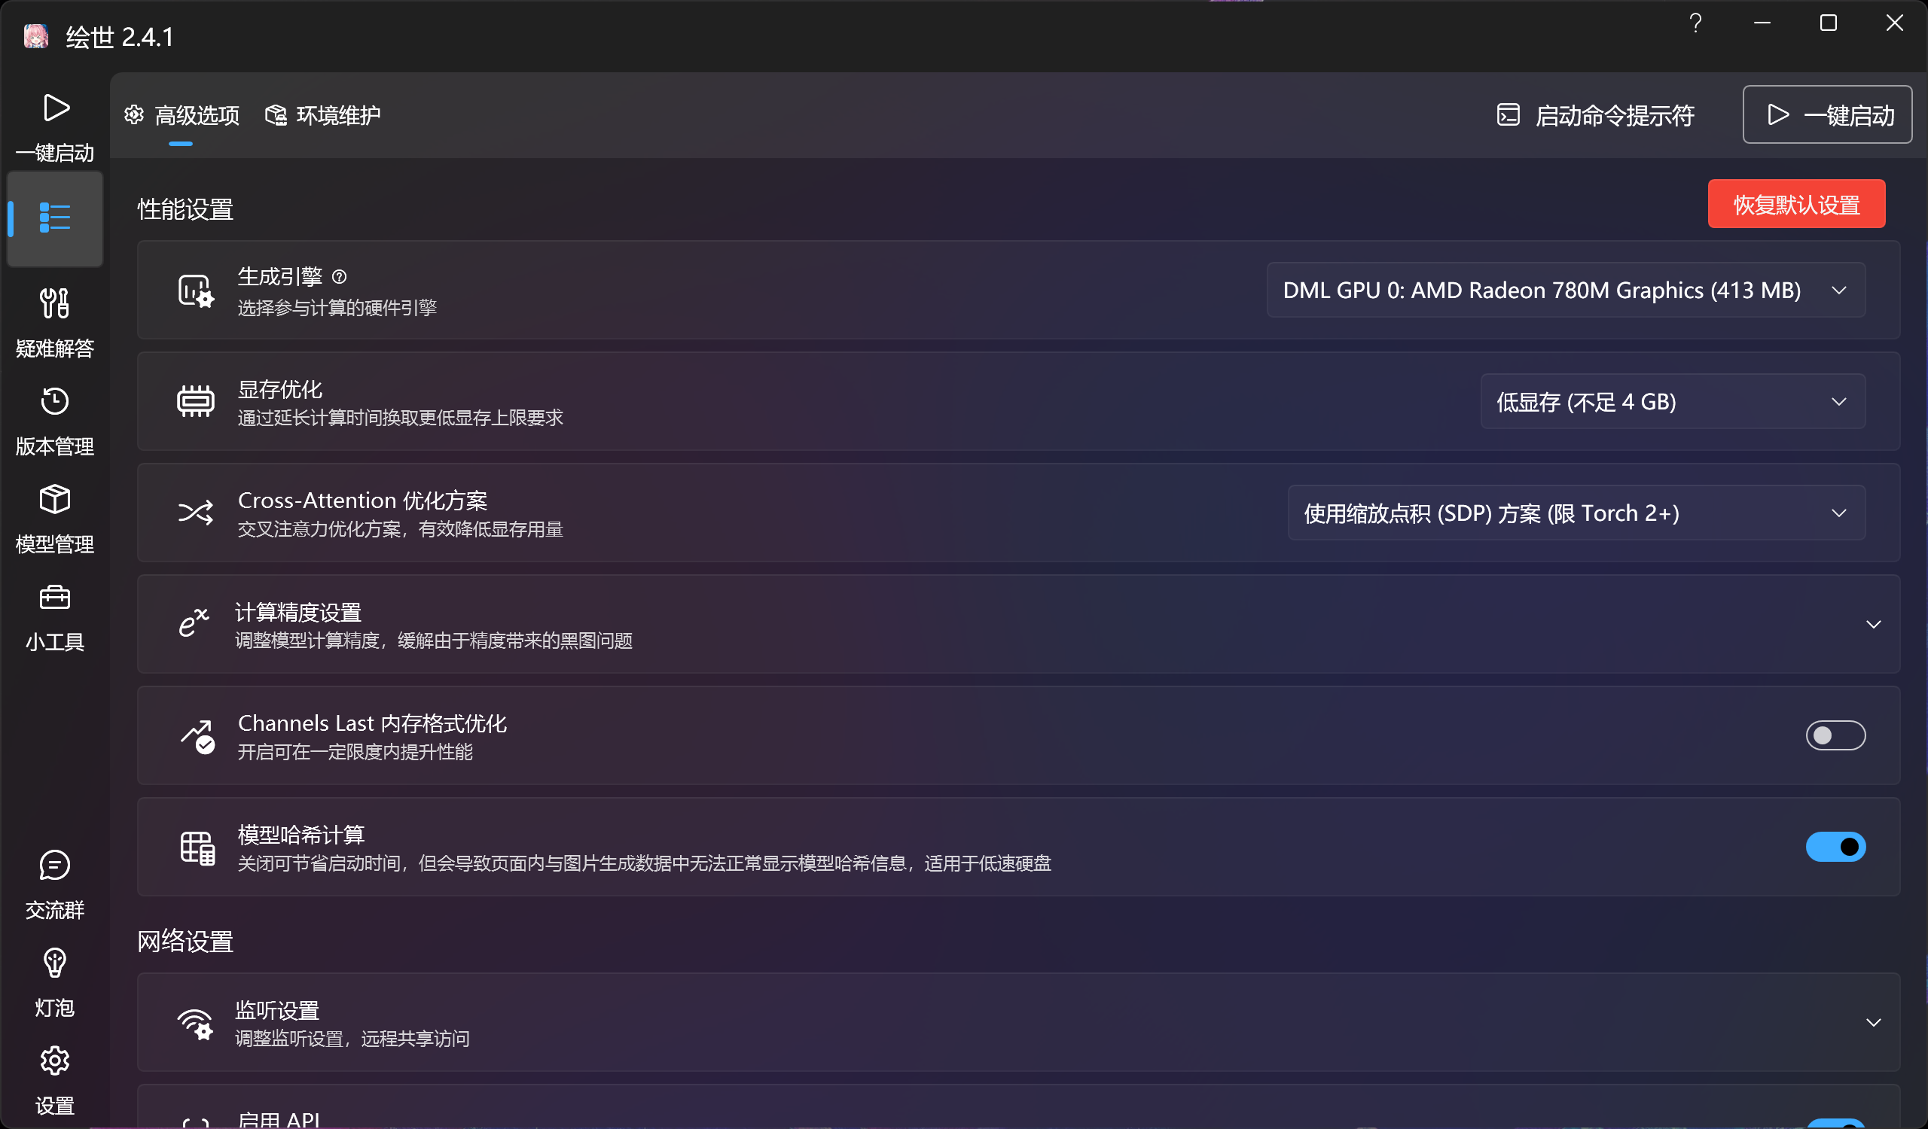The width and height of the screenshot is (1928, 1129).
Task: Click the help icon beside 生成引擎
Action: click(x=340, y=277)
